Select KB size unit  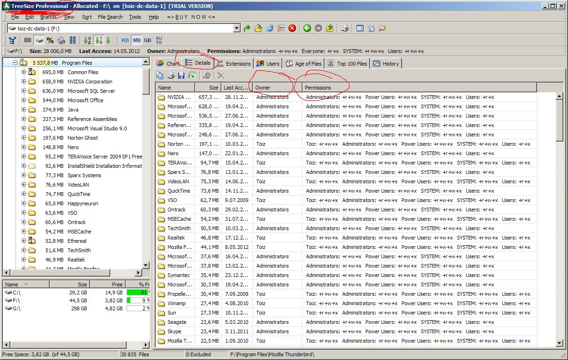click(125, 40)
